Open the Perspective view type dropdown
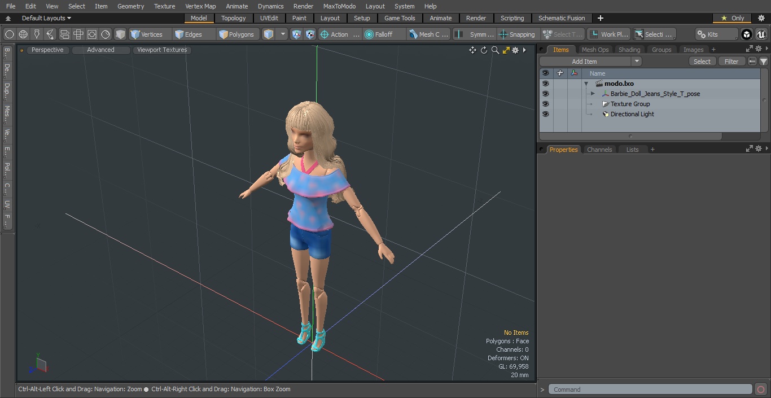 click(47, 50)
